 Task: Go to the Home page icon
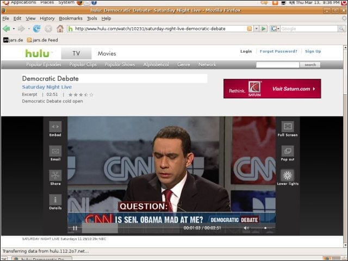60,29
